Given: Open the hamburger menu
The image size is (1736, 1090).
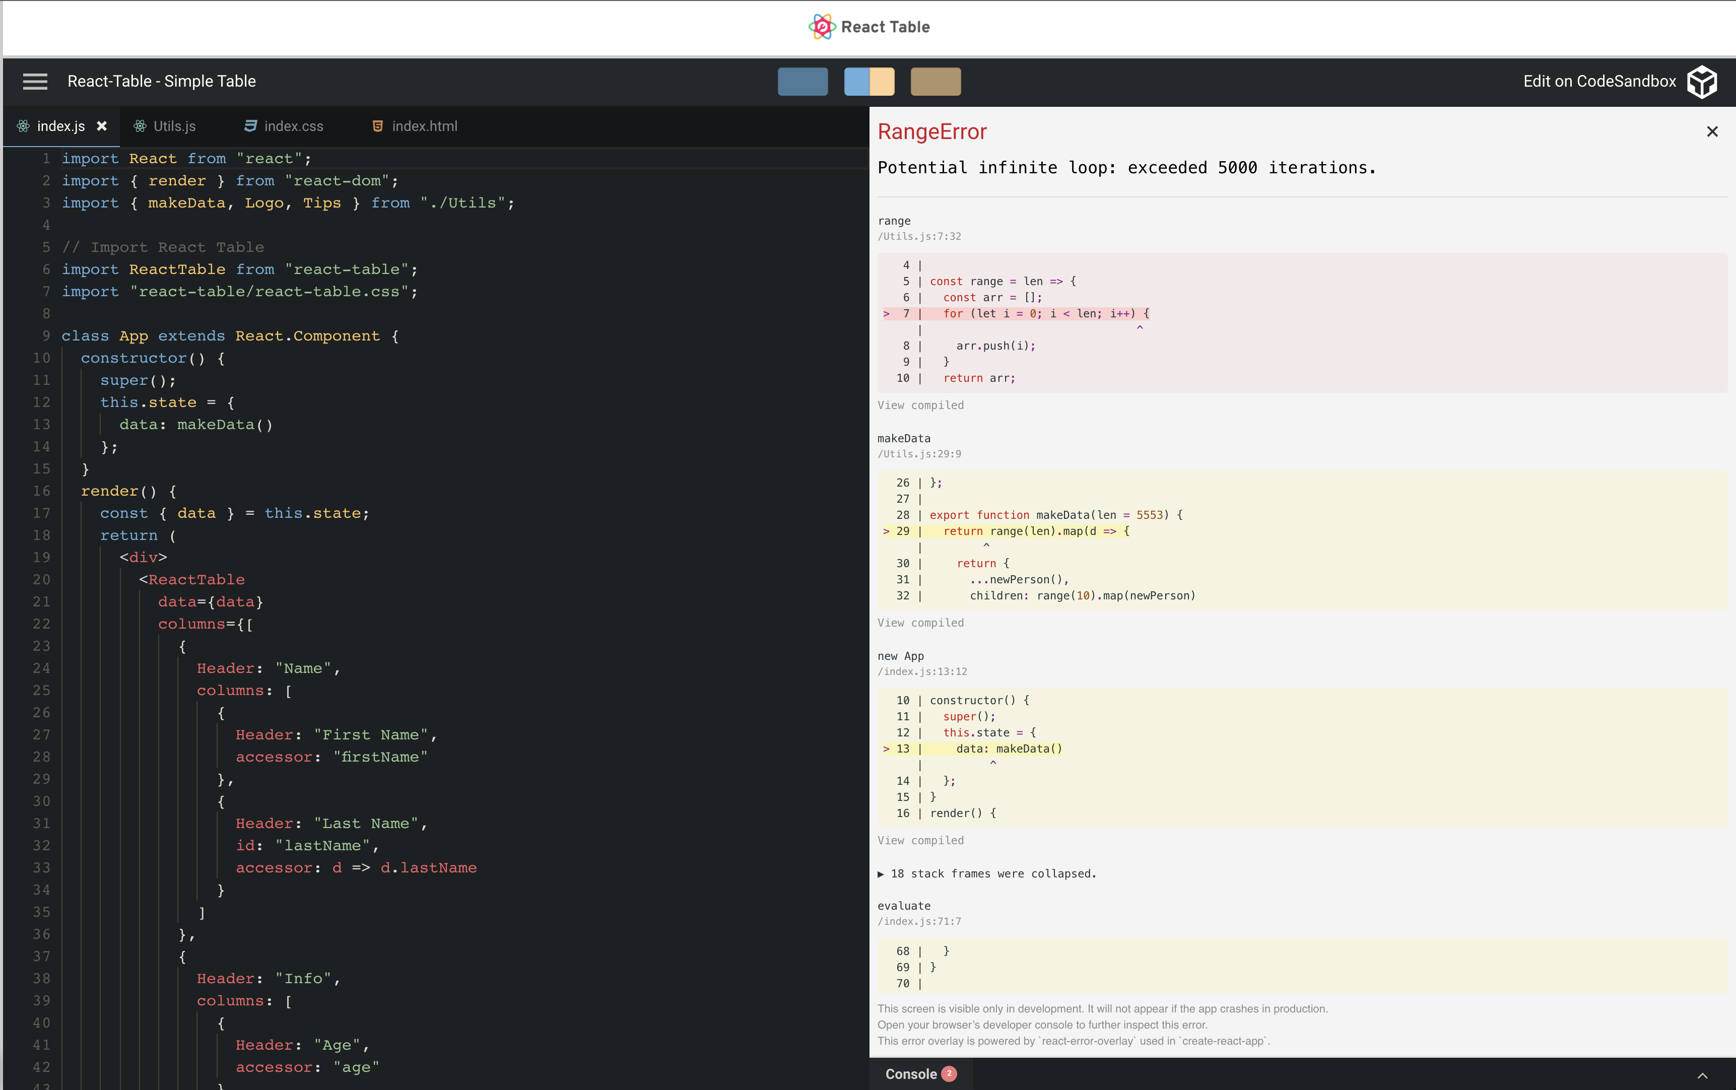Looking at the screenshot, I should click(x=35, y=82).
